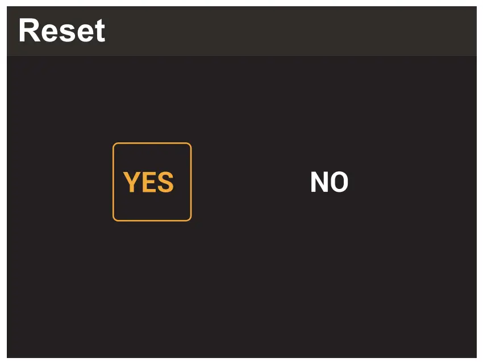
Task: Click the currently selected YES button
Action: click(x=152, y=182)
